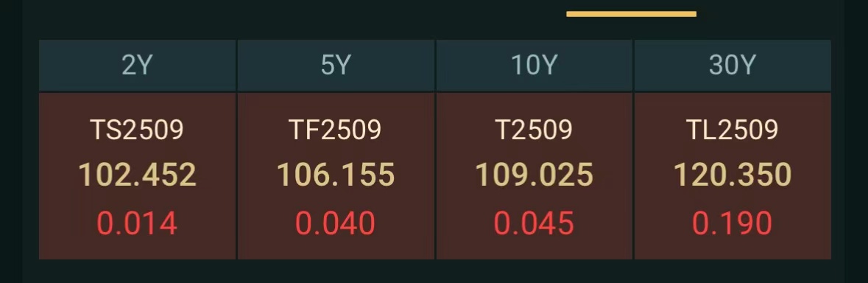
Task: Click the yellow active tab underline
Action: 631,14
